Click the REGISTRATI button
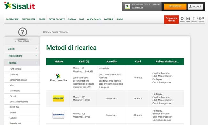 (x=175, y=6)
